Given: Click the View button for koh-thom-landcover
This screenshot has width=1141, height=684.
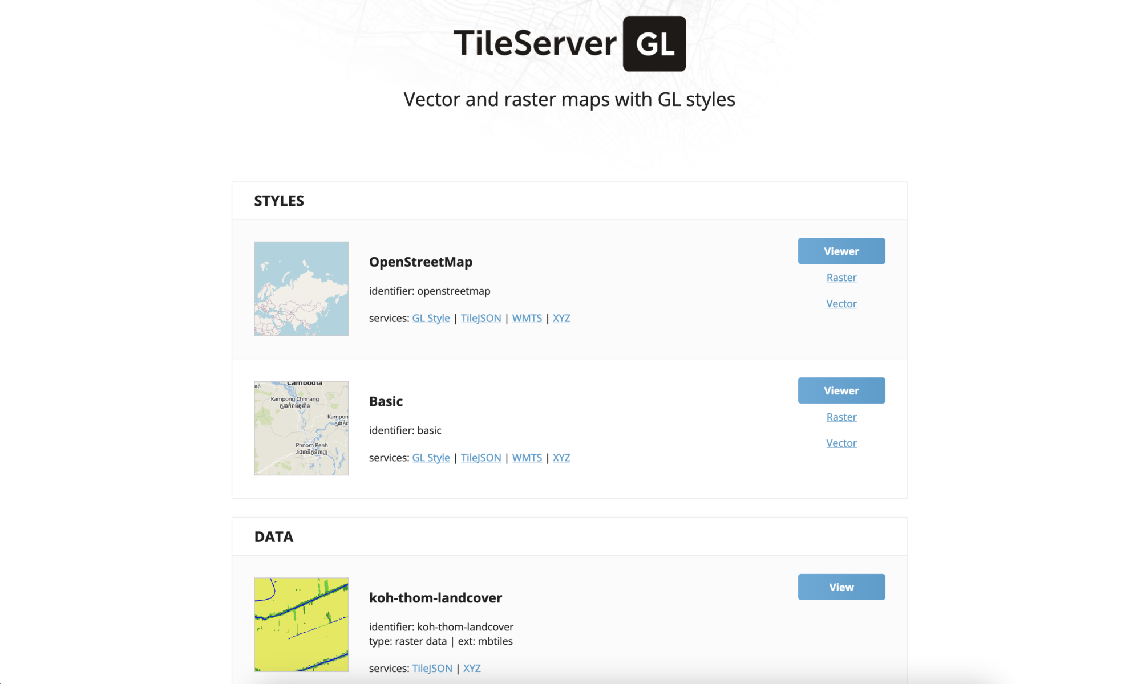Looking at the screenshot, I should [841, 587].
